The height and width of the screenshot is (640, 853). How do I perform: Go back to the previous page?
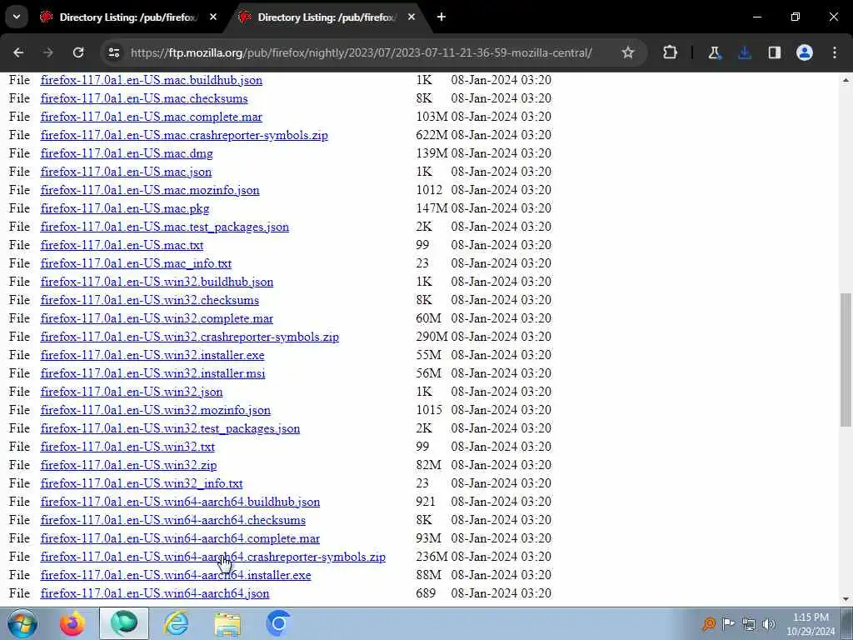[x=18, y=52]
